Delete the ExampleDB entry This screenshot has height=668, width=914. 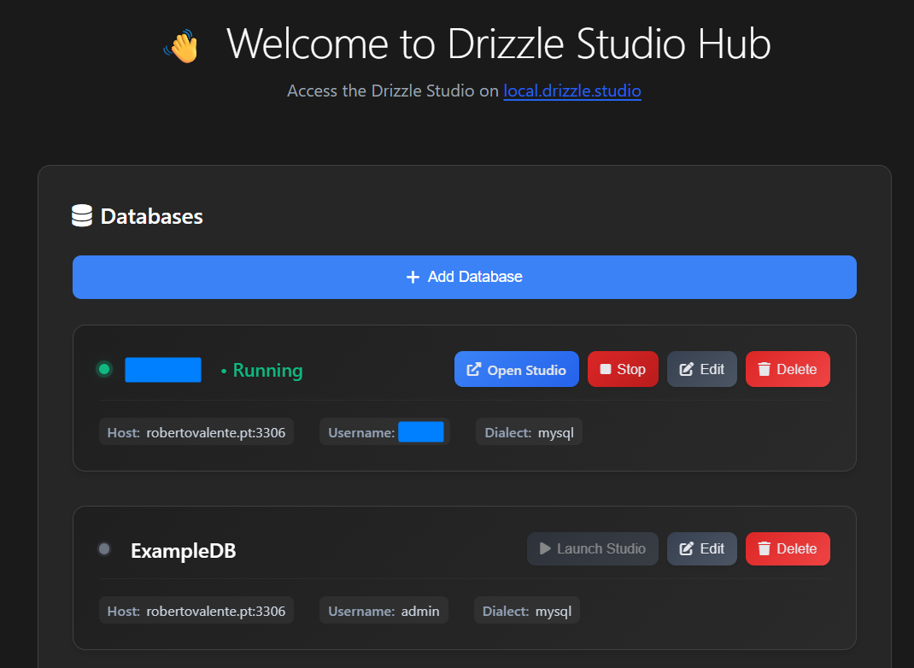pos(788,548)
